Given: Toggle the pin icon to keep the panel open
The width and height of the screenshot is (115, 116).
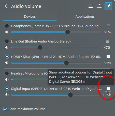Looking at the screenshot, I should [x=108, y=6].
